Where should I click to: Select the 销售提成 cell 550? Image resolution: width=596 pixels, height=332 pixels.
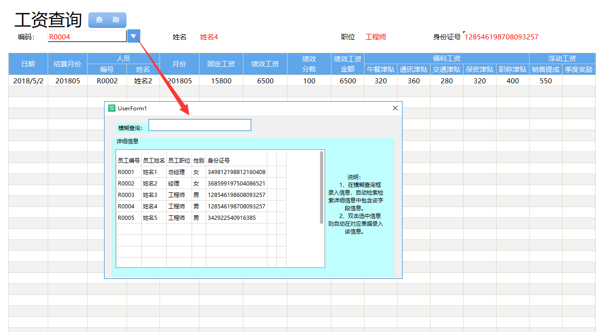pyautogui.click(x=546, y=81)
